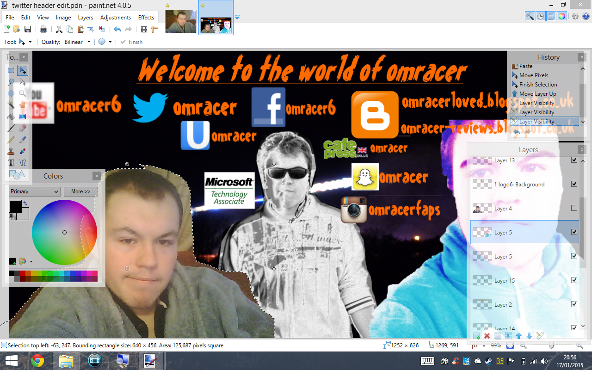The image size is (592, 370).
Task: Toggle the rulers icon
Action: [154, 30]
